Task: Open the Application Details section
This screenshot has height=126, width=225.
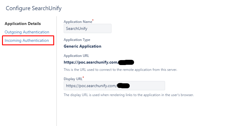Action: 23,24
